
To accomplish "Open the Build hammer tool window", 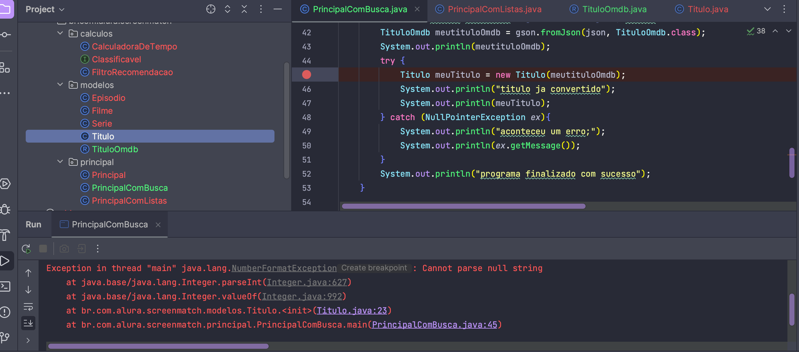I will tap(5, 235).
